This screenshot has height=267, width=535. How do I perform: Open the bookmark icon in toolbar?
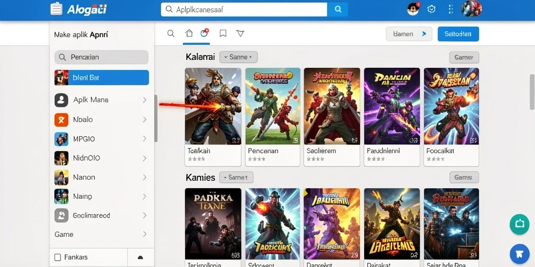click(223, 33)
